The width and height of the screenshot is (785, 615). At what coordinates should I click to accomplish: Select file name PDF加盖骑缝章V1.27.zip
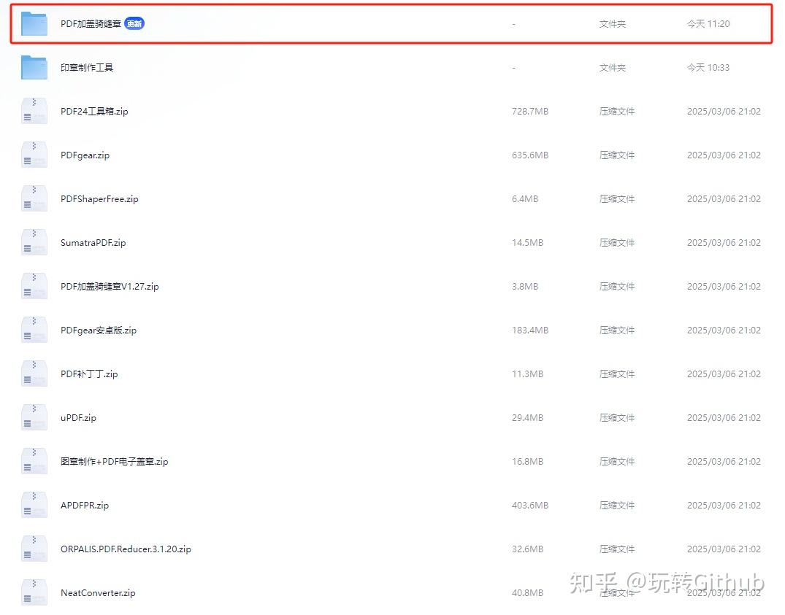coord(110,286)
